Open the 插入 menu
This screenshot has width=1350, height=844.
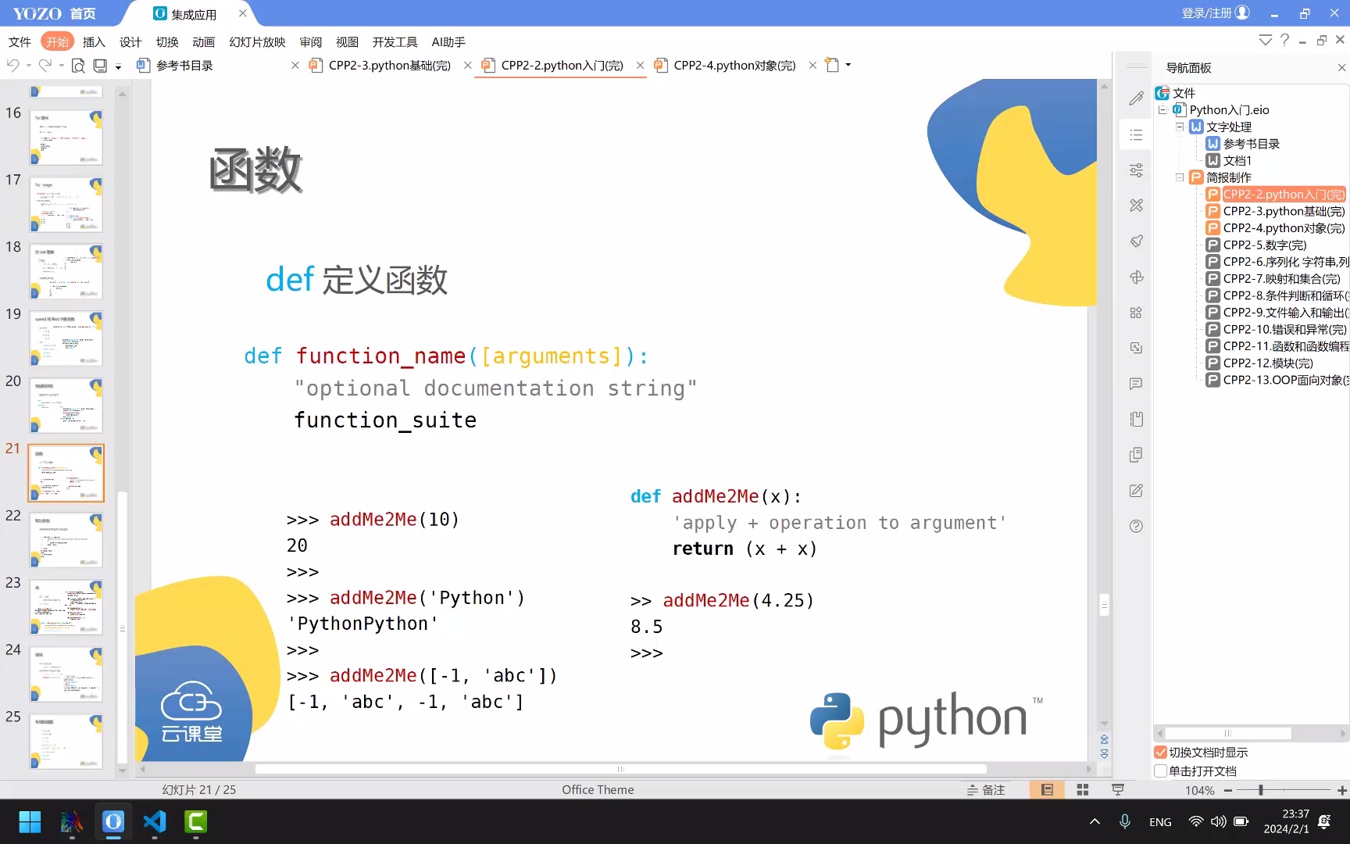pos(94,42)
